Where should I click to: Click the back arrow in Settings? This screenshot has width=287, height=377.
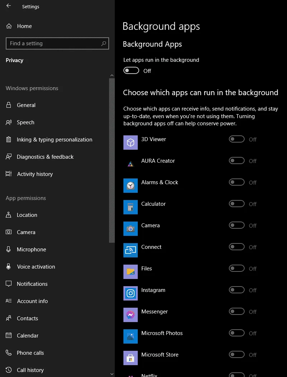pyautogui.click(x=9, y=6)
